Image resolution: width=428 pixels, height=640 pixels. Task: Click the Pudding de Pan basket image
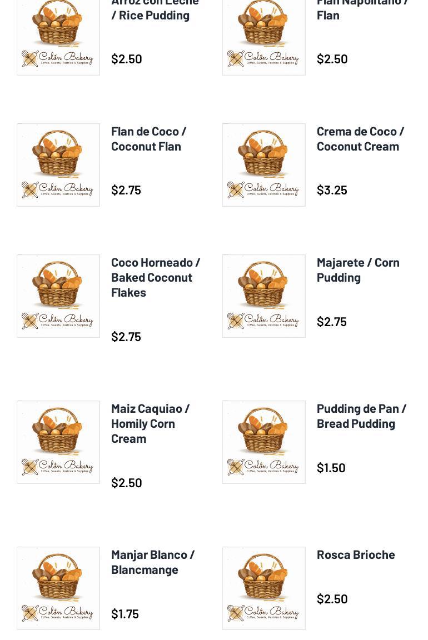[264, 442]
